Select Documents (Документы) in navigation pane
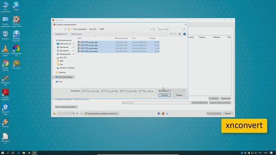This screenshot has width=276, height=155. point(63,51)
